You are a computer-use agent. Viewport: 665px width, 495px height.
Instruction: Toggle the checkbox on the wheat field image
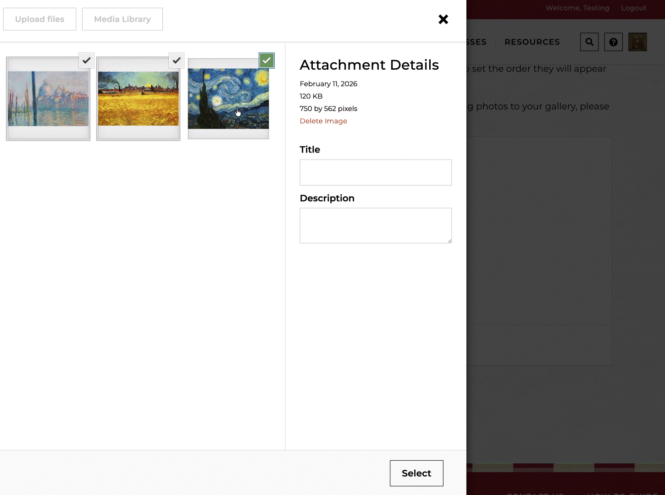(177, 60)
